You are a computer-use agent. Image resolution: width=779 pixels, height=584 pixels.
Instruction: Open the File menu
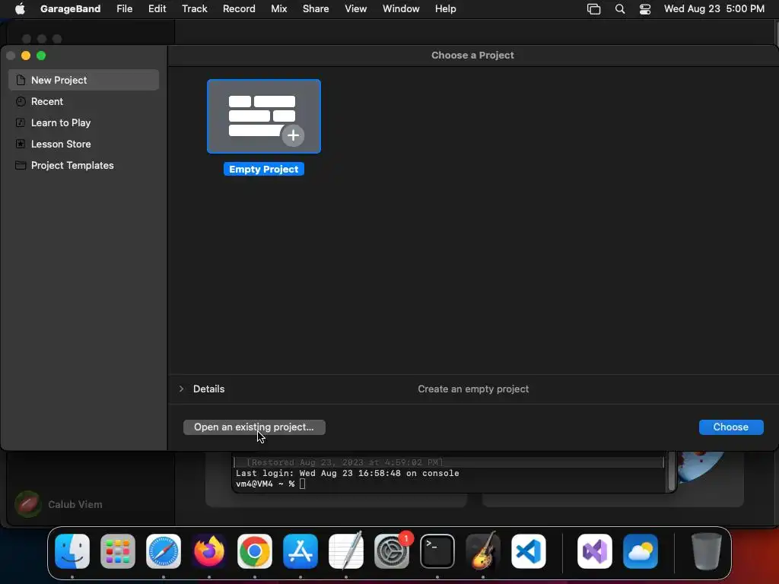click(x=124, y=9)
